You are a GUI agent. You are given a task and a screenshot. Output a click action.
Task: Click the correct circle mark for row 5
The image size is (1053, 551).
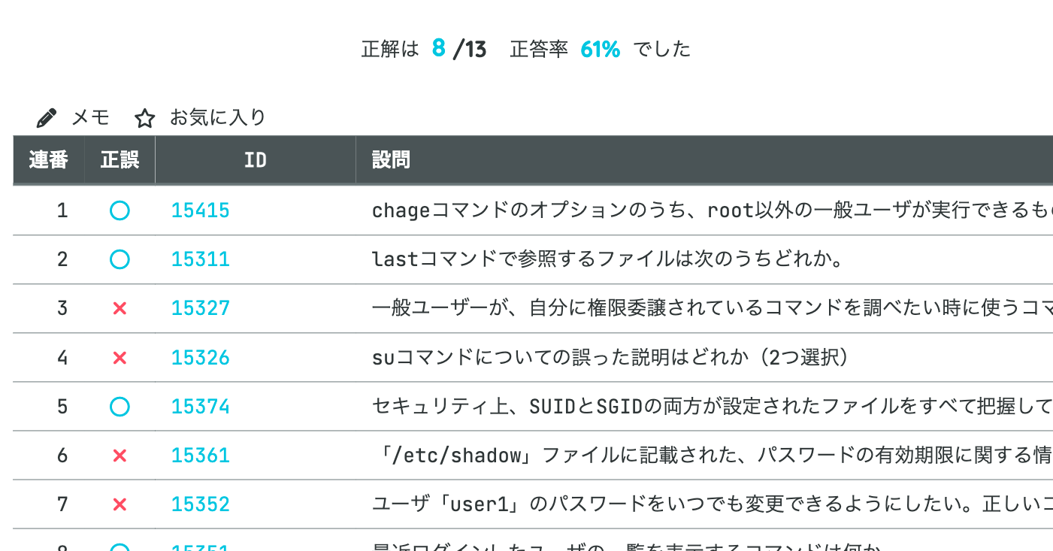click(120, 407)
